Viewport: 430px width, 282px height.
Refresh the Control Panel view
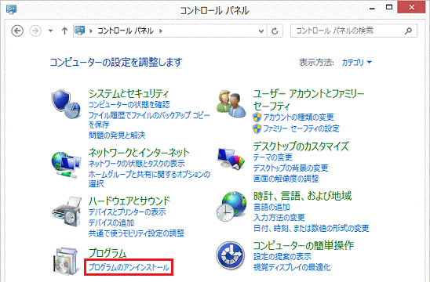pyautogui.click(x=275, y=31)
